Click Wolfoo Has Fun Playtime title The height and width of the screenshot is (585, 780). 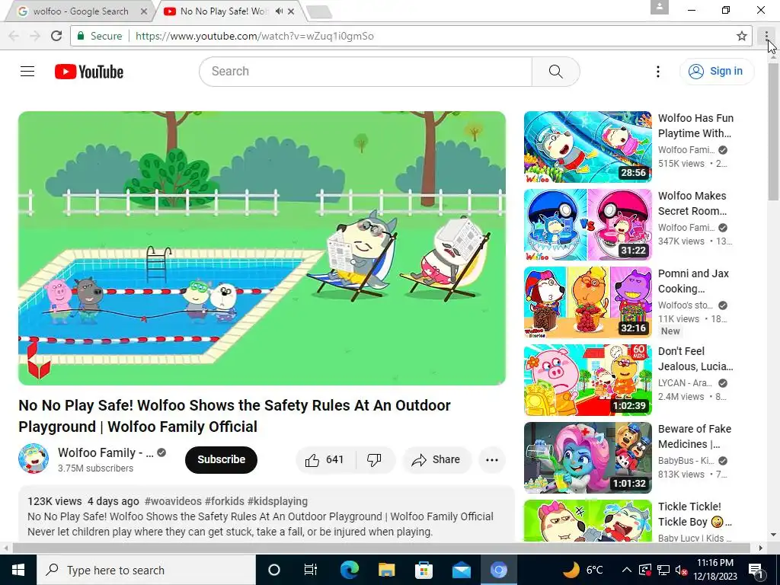(x=695, y=126)
